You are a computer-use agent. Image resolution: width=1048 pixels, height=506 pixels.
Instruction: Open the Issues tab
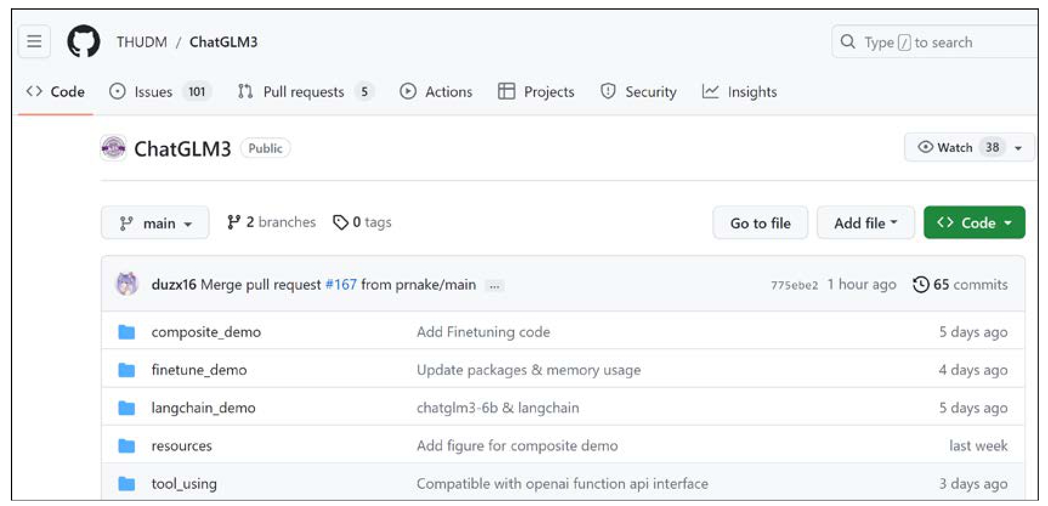coord(160,92)
